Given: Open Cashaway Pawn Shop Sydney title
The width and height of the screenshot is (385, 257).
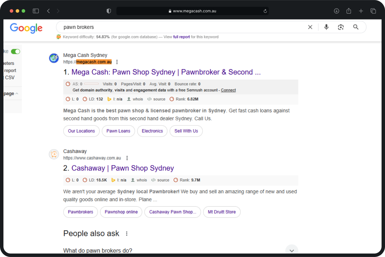Looking at the screenshot, I should [x=122, y=168].
